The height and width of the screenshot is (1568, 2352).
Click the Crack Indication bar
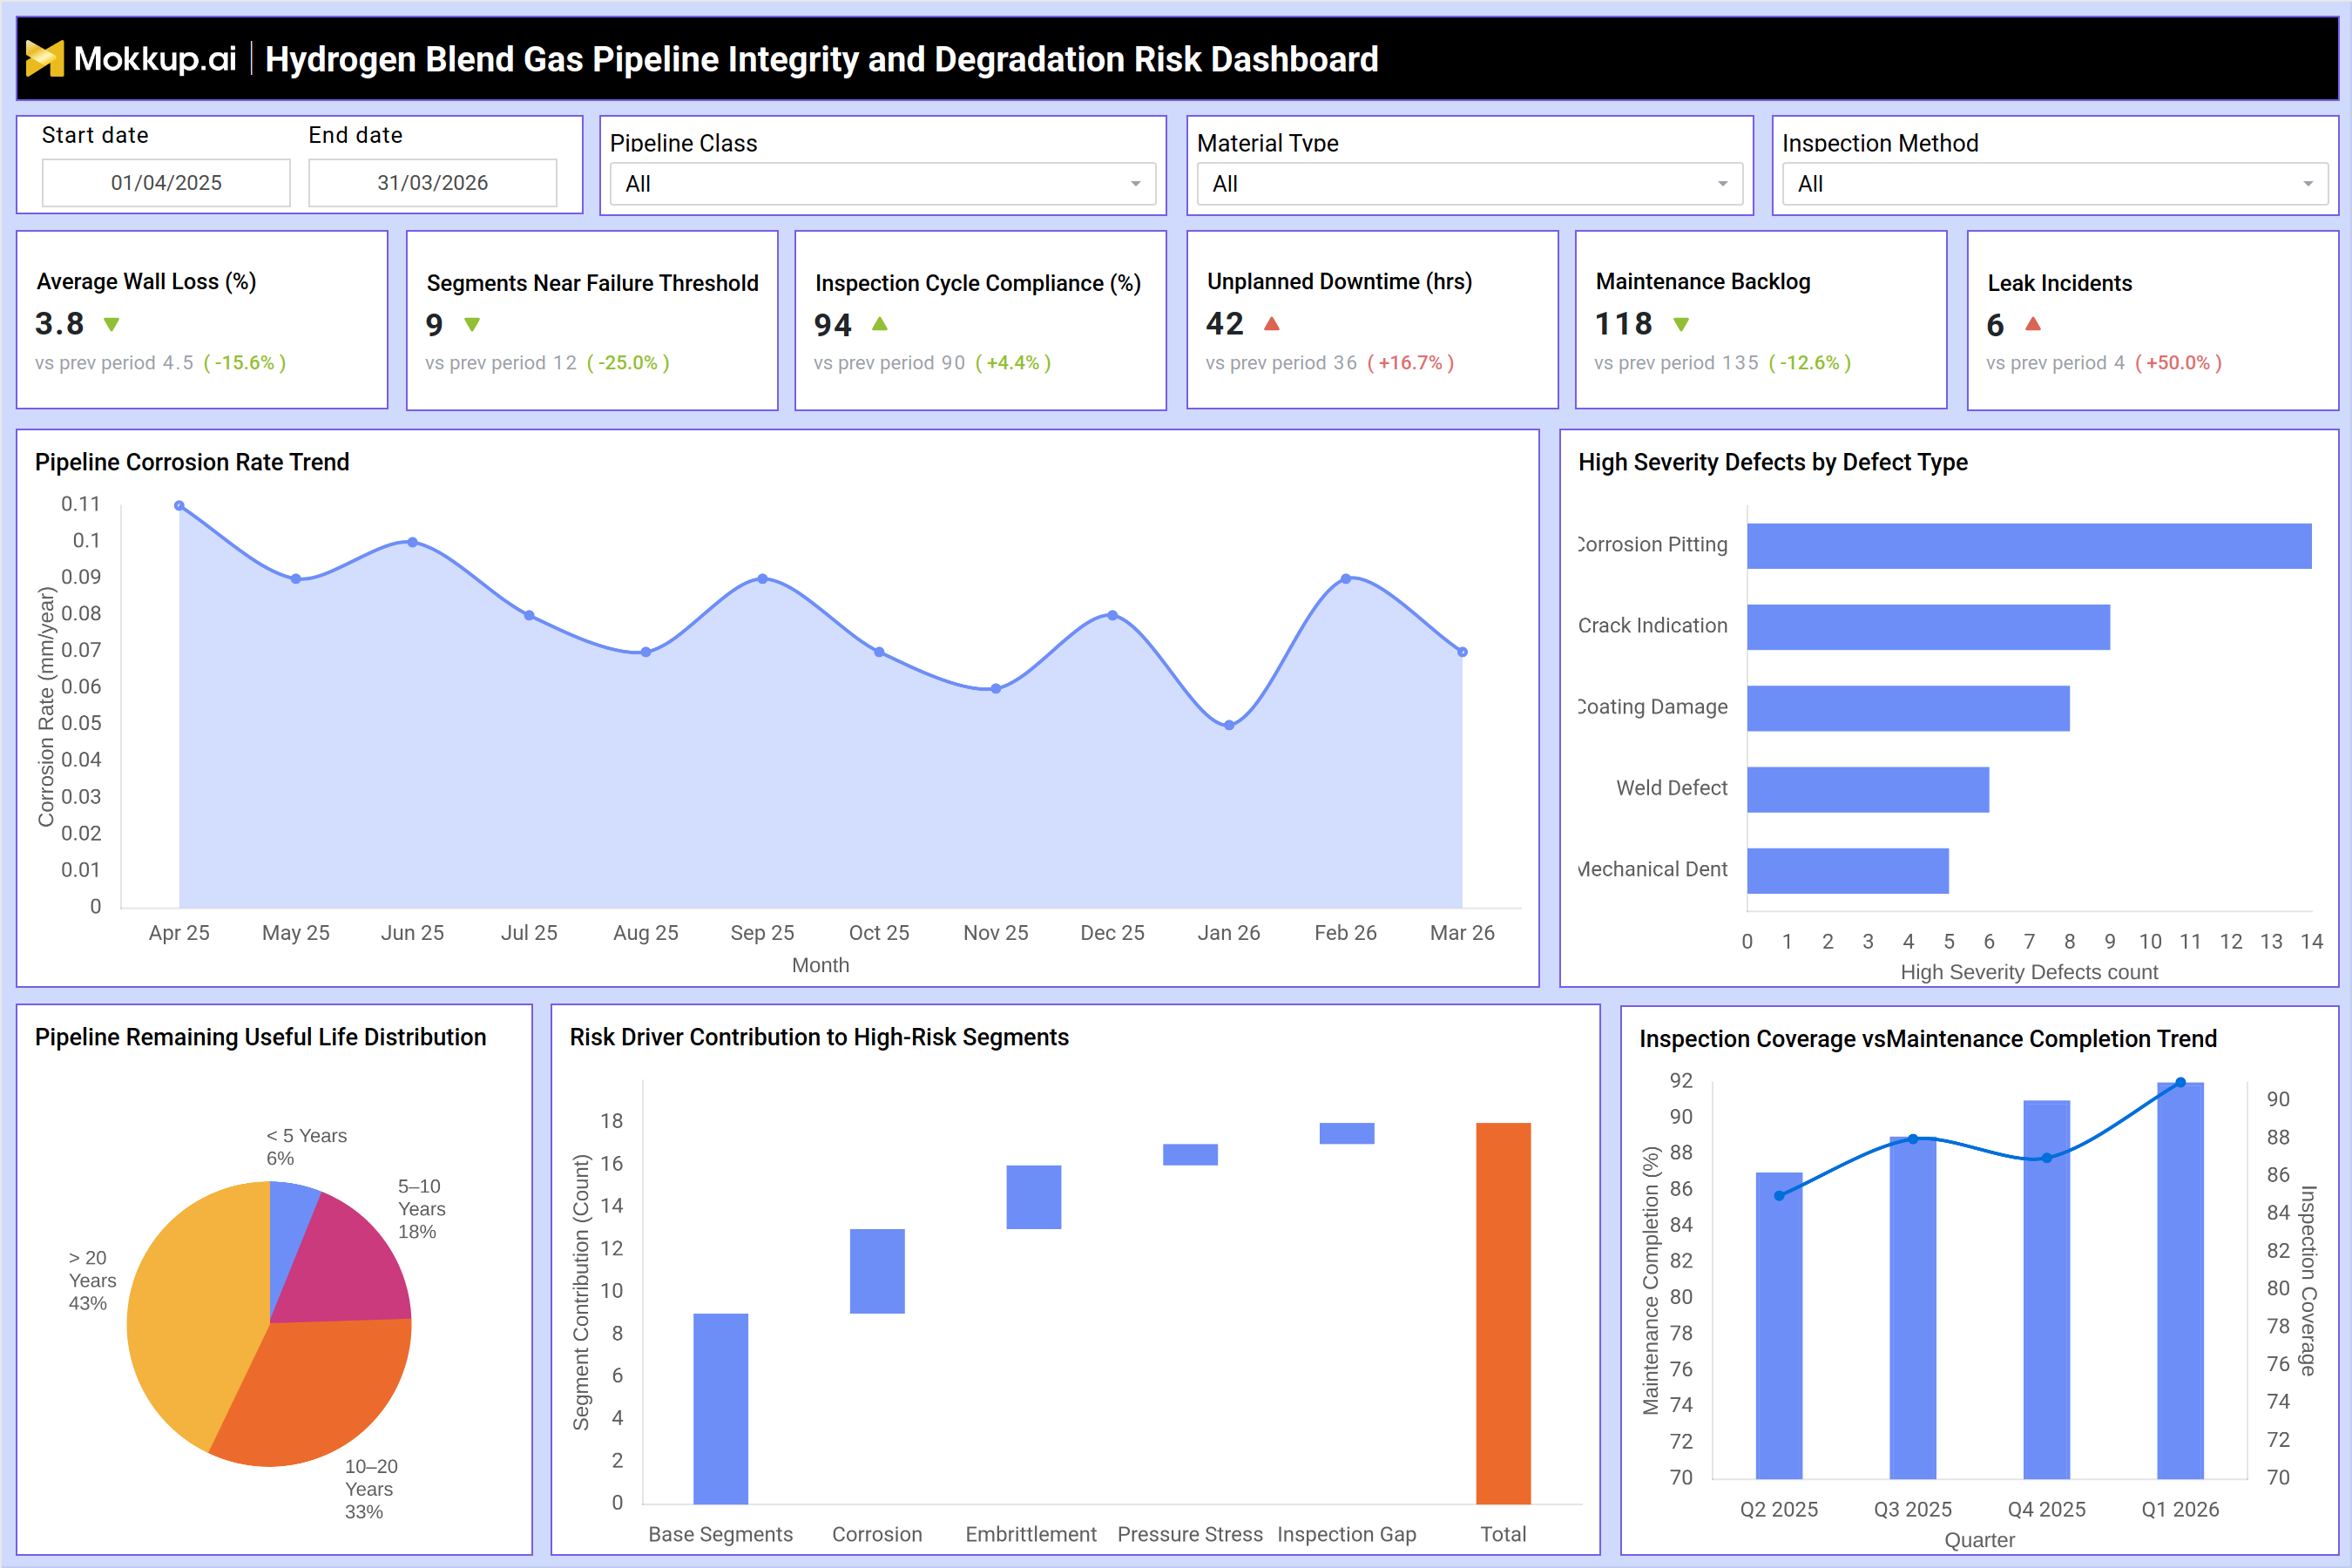tap(1928, 627)
